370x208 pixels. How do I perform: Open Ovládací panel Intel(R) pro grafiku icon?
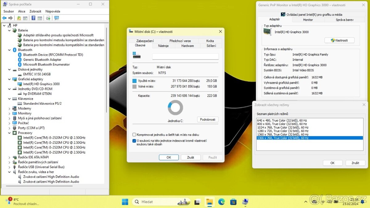coord(283,14)
